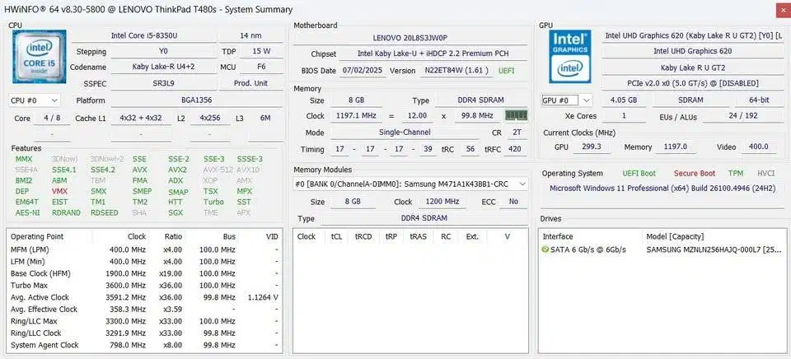Click the green memory module icon
This screenshot has height=359, width=791.
pos(516,116)
